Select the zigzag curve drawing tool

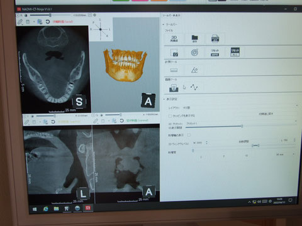pyautogui.click(x=194, y=87)
